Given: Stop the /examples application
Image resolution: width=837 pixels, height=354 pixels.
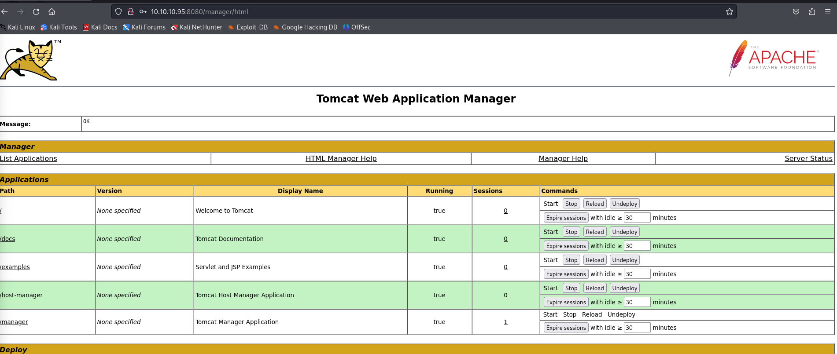Looking at the screenshot, I should 571,260.
